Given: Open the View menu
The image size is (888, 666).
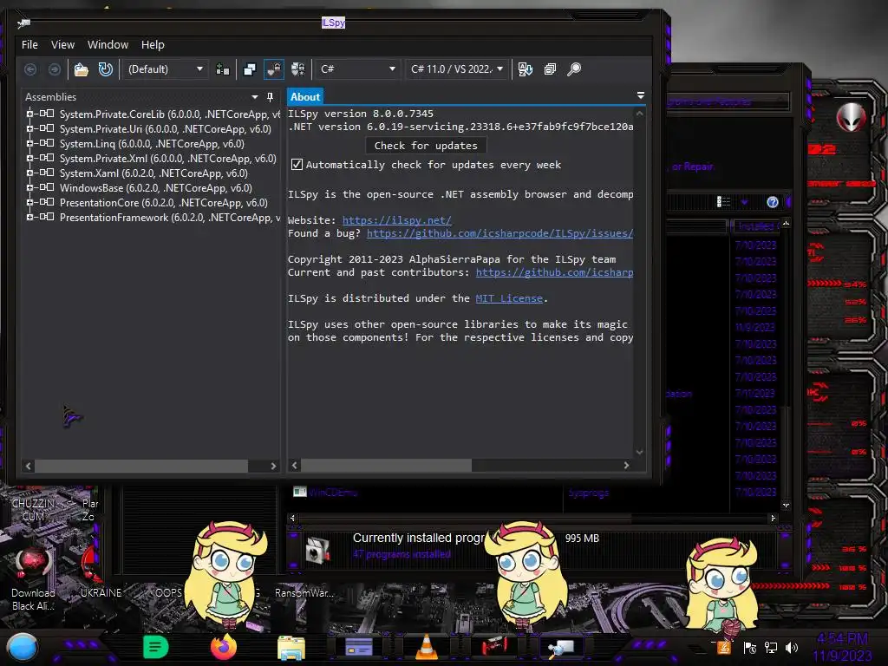Looking at the screenshot, I should coord(62,45).
